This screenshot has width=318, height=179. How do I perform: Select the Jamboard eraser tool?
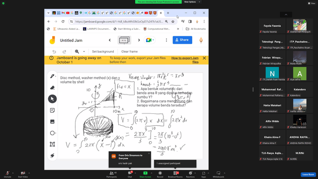[x=52, y=88]
